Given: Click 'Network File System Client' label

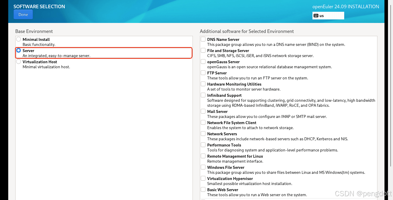Looking at the screenshot, I should pos(232,123).
